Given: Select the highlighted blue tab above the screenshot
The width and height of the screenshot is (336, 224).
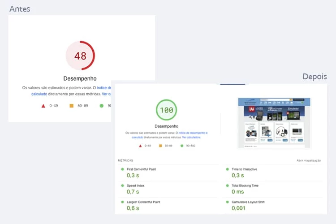Looking at the screenshot, I should [233, 84].
